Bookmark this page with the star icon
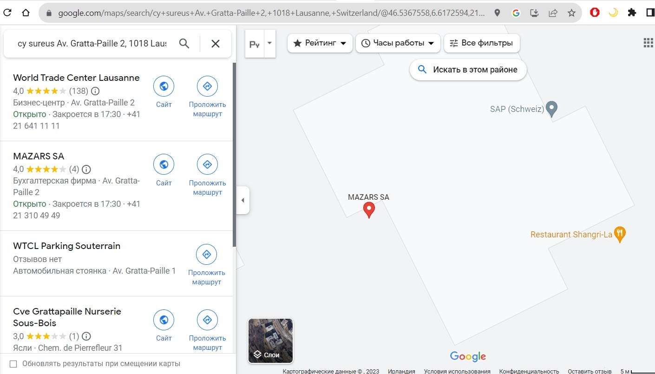 click(x=571, y=13)
